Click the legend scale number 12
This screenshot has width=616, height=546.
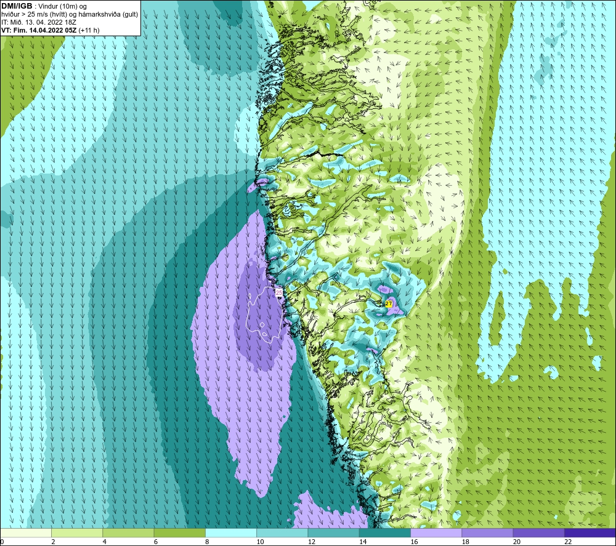click(312, 542)
